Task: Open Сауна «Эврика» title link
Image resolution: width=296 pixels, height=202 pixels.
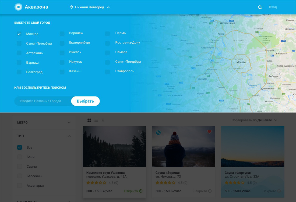Action: 168,173
